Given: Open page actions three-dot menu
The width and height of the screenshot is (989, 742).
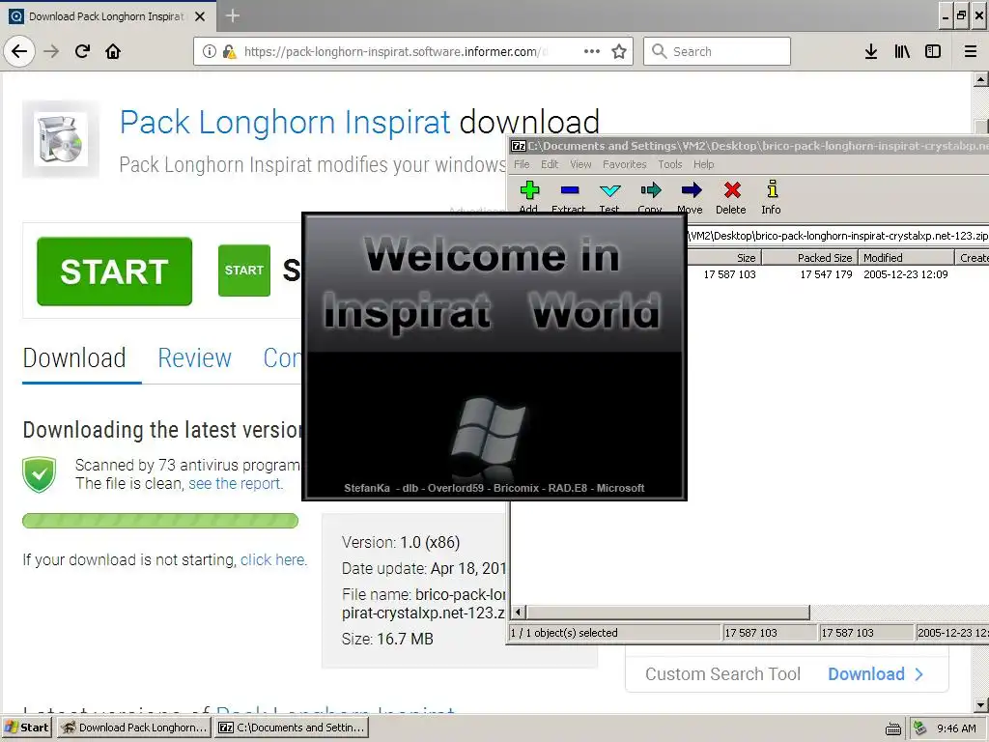Looking at the screenshot, I should tap(592, 51).
